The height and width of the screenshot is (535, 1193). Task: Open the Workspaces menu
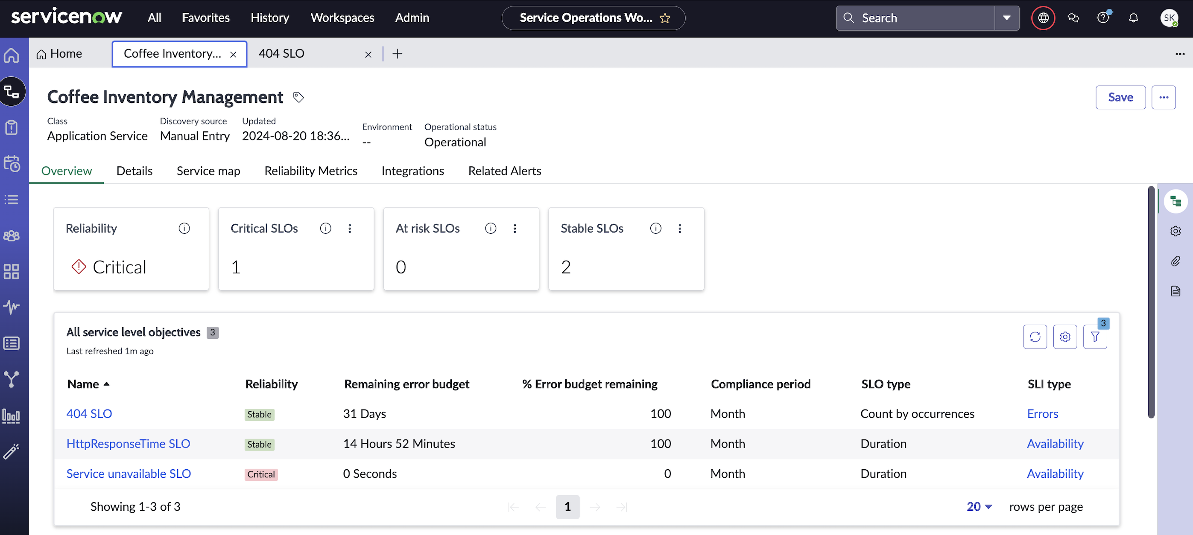pos(342,17)
